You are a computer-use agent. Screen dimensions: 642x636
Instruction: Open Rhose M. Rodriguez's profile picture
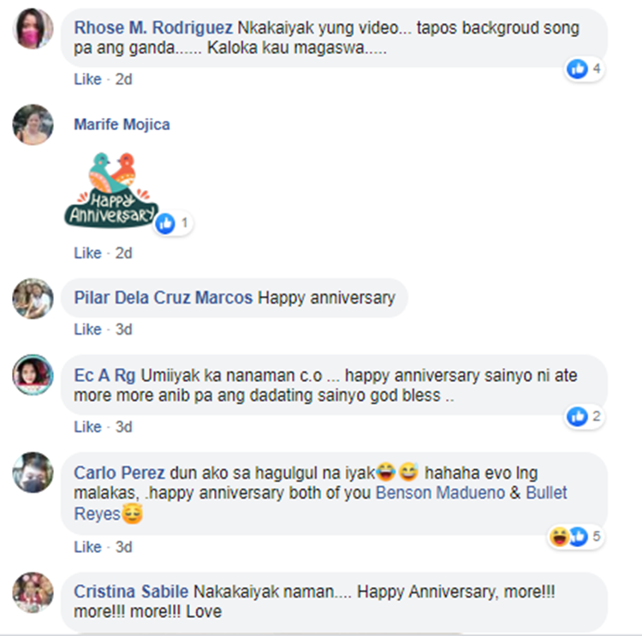pyautogui.click(x=33, y=28)
